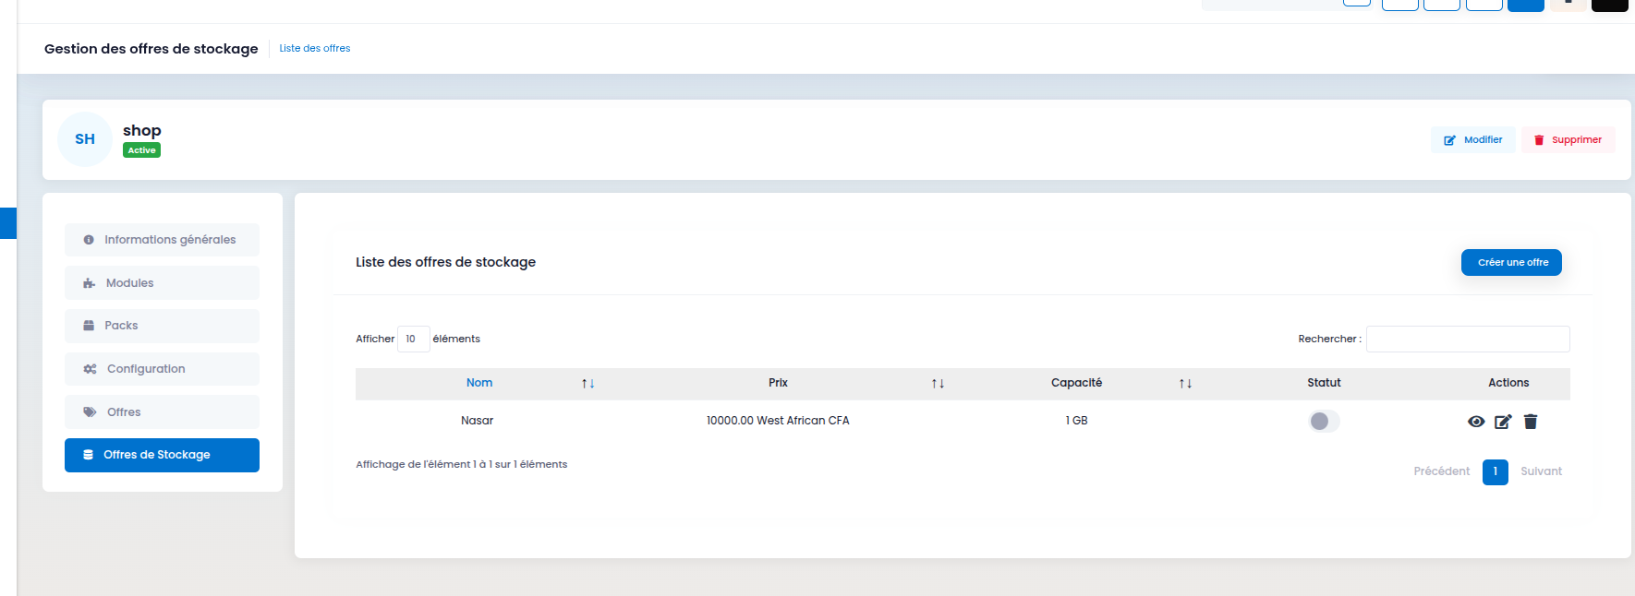Select Offres de Stockage tab
This screenshot has height=596, width=1635.
point(162,455)
